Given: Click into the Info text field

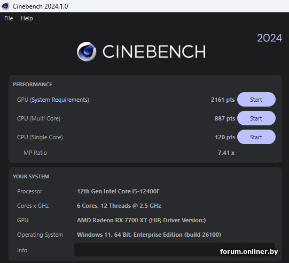Looking at the screenshot, I should pos(175,250).
